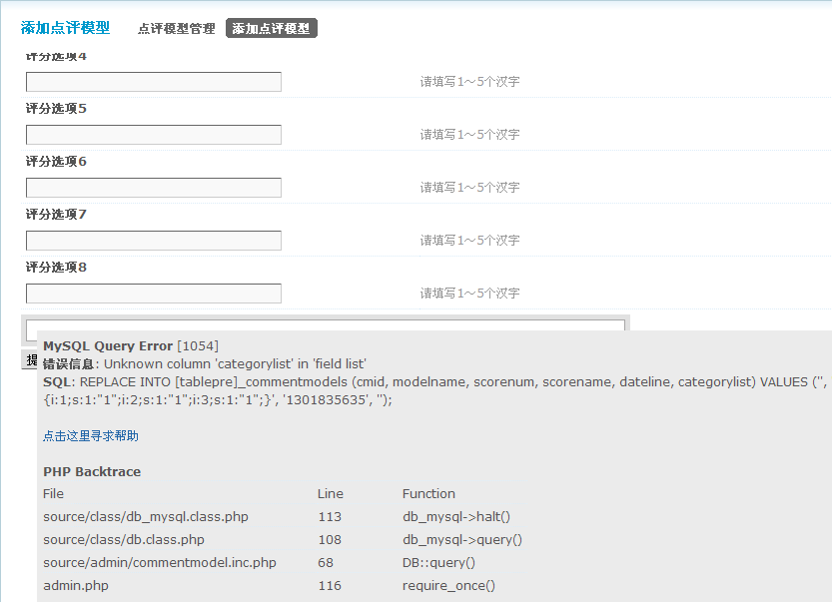Click source/class/db_mysql.class.php in the backtrace
Viewport: 832px width, 602px height.
146,517
